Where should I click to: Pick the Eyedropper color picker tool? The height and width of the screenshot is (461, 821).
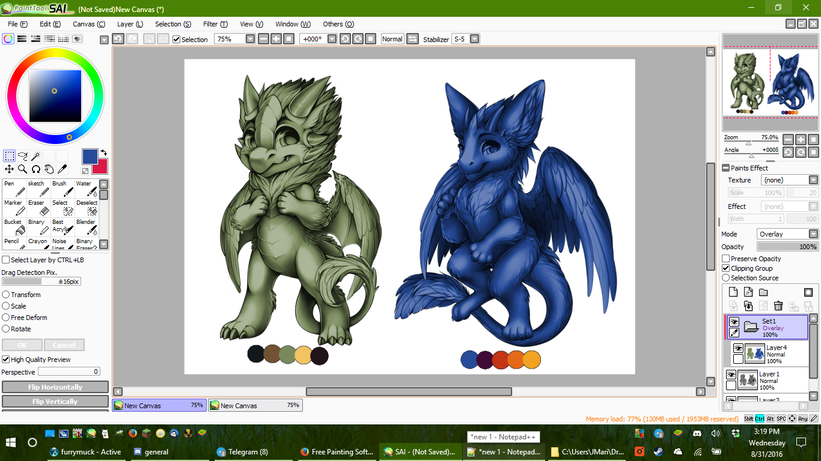tap(62, 169)
